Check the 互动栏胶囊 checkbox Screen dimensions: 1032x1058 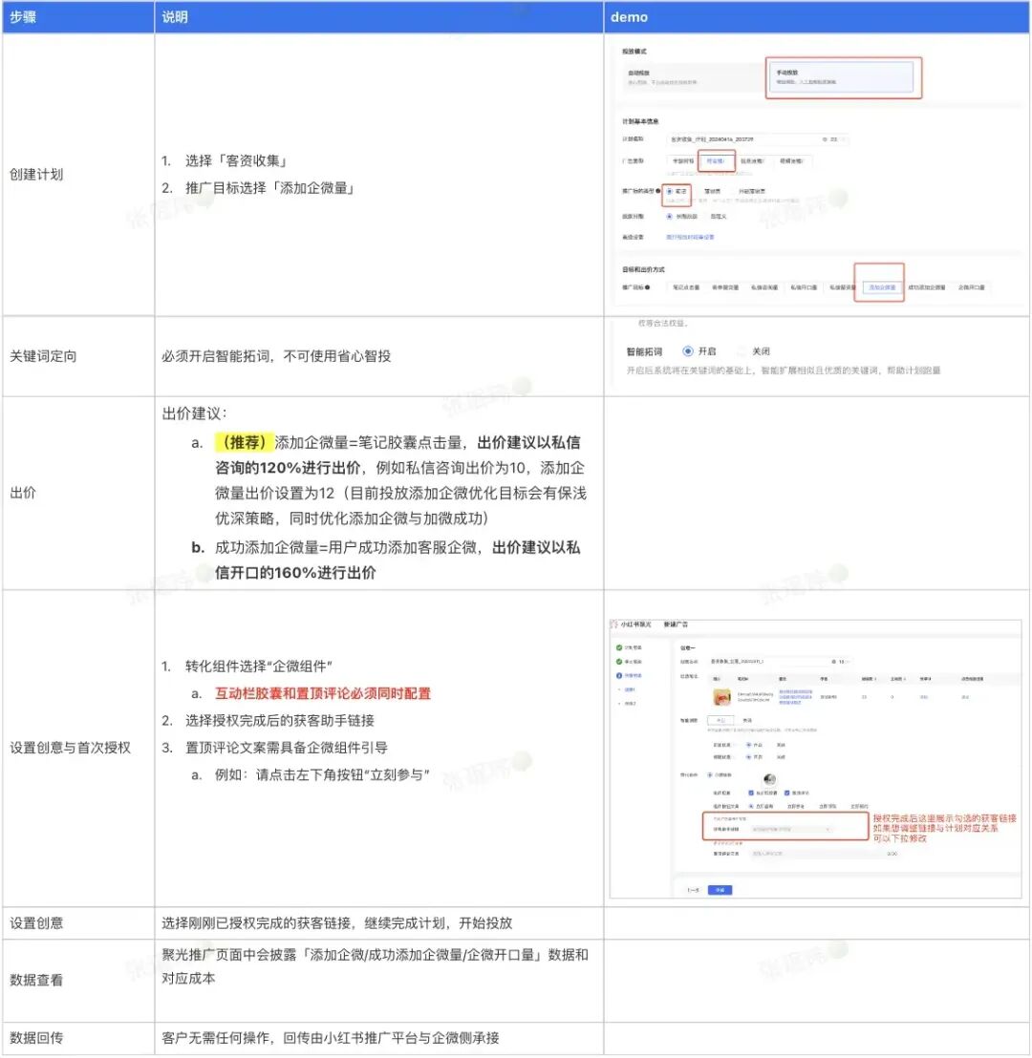(x=750, y=791)
